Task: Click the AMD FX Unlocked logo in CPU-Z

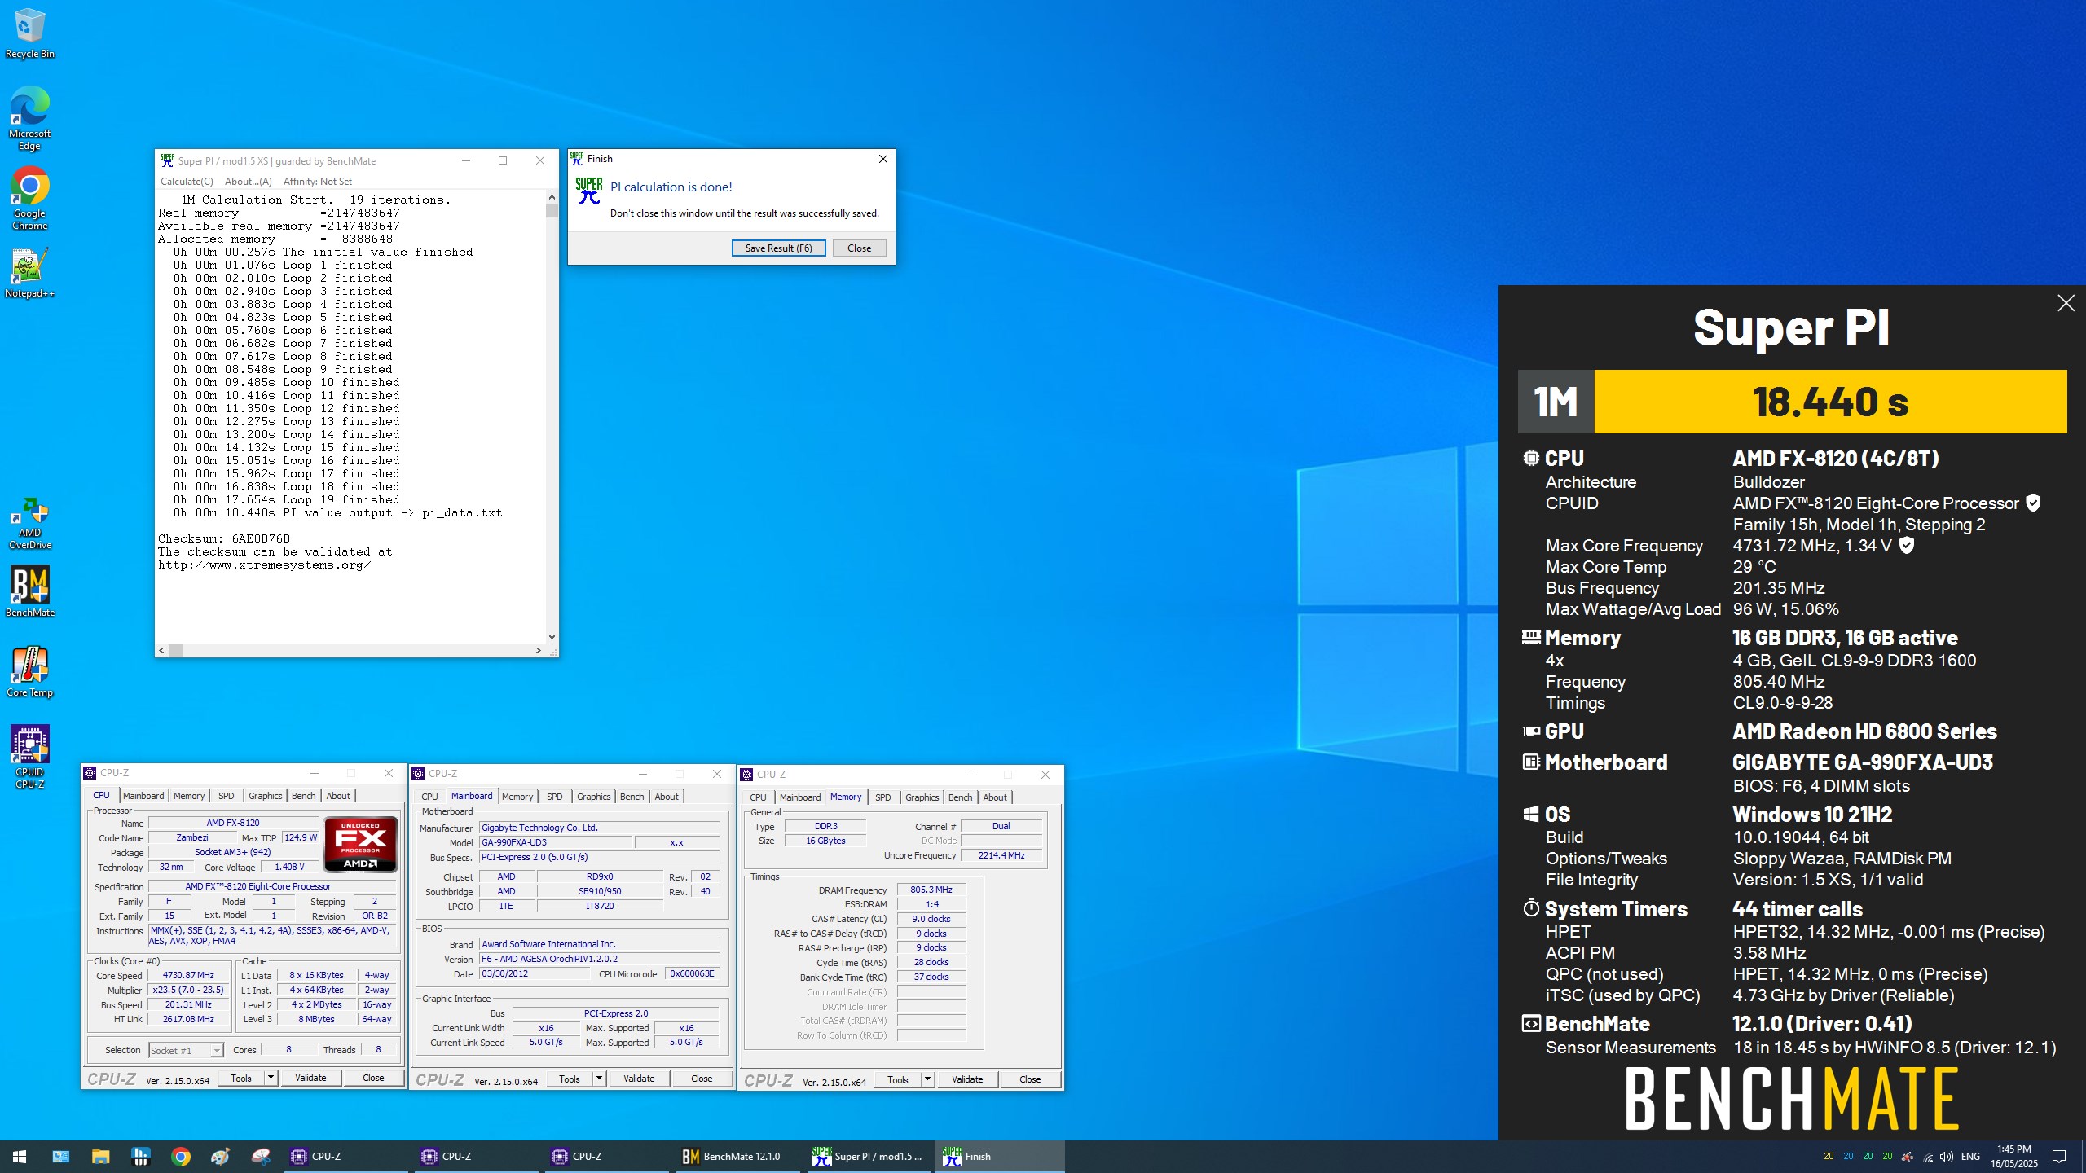Action: pos(360,844)
